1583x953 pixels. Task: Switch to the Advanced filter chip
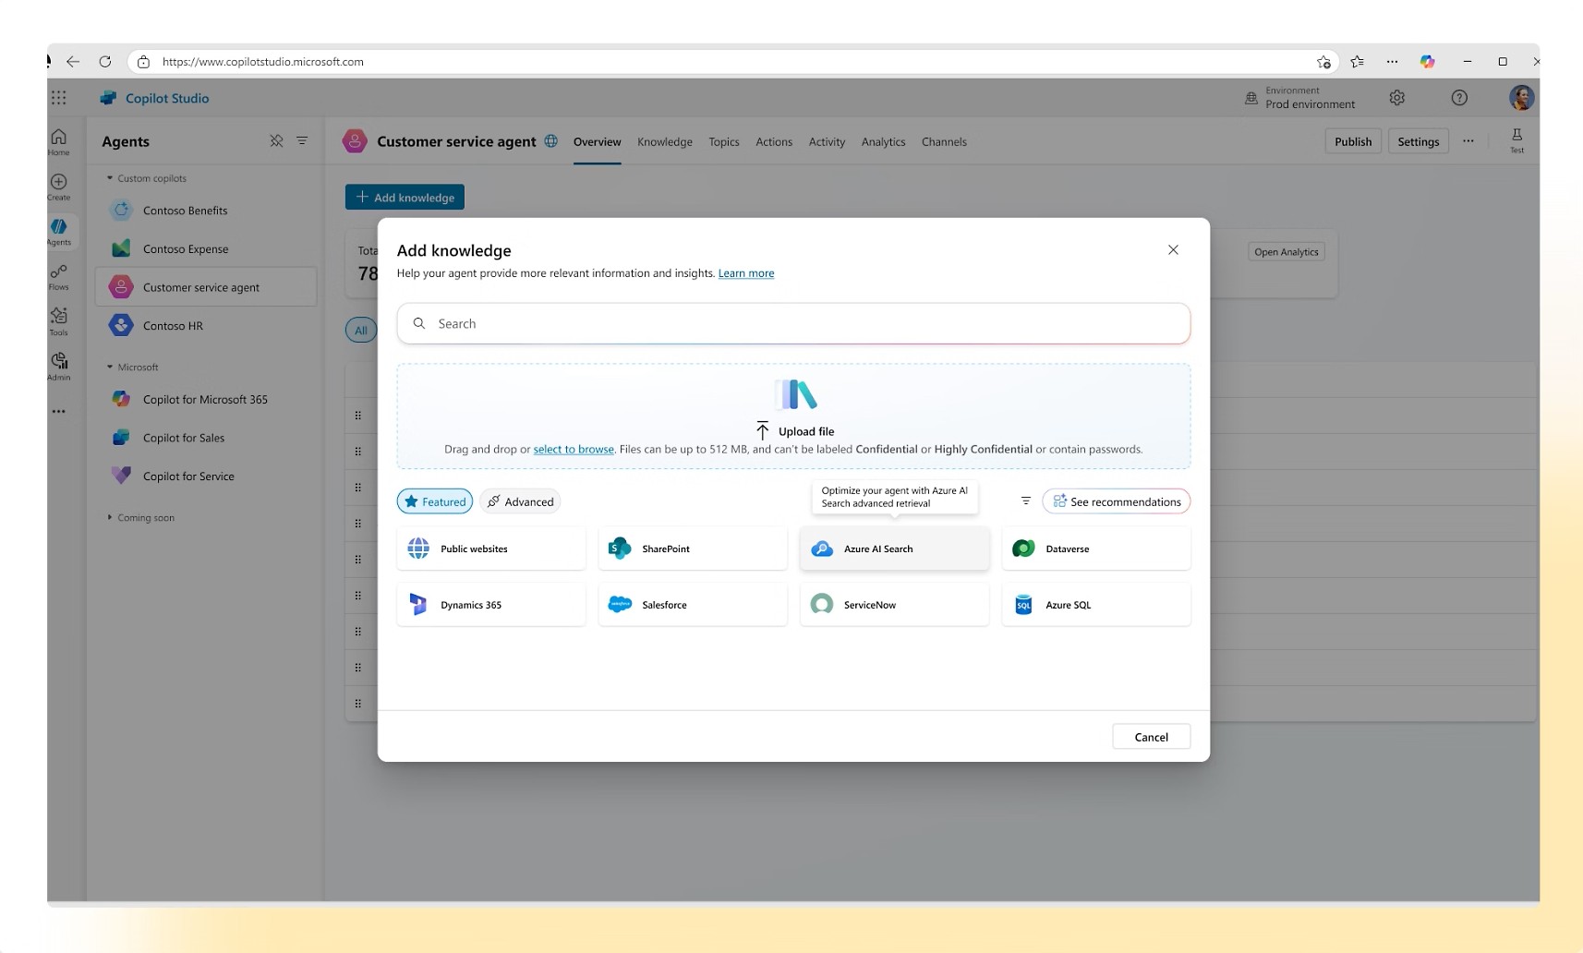click(521, 501)
